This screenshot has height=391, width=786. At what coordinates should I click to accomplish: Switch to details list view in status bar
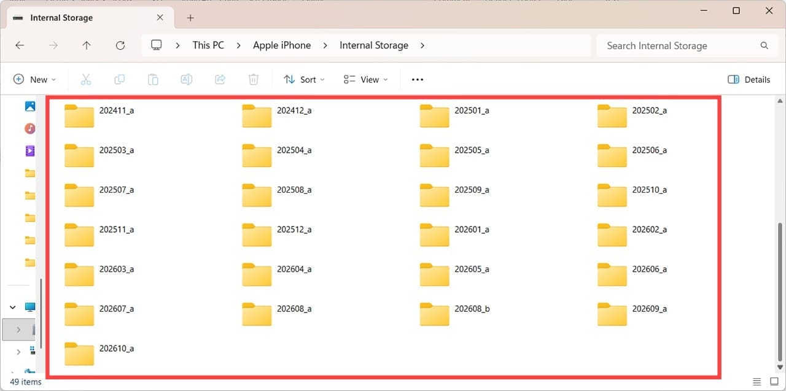757,382
